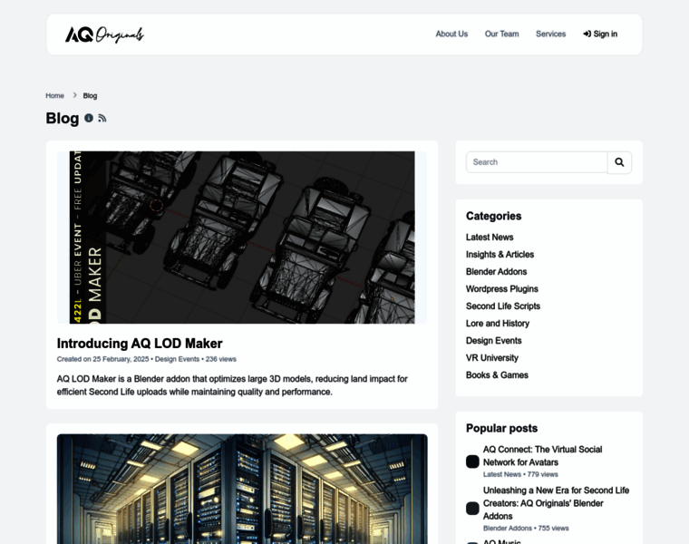Open Introducing AQ LOD Maker title
689x544 pixels.
click(140, 344)
